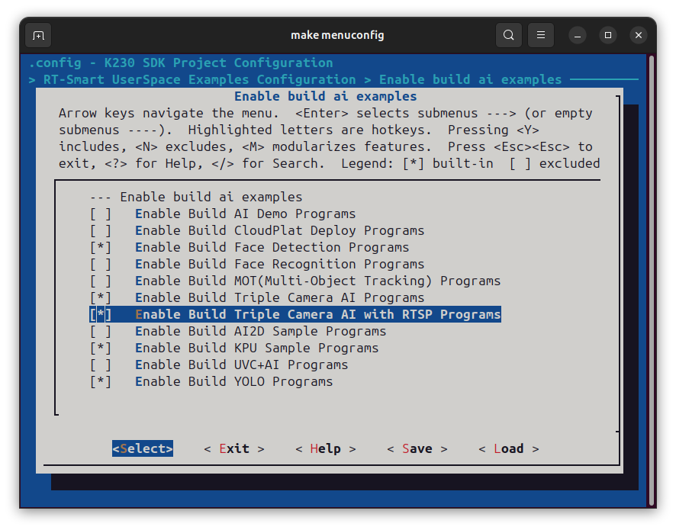Select 'Enable Build Face Recognition Programs' row
This screenshot has width=676, height=530.
pos(257,264)
